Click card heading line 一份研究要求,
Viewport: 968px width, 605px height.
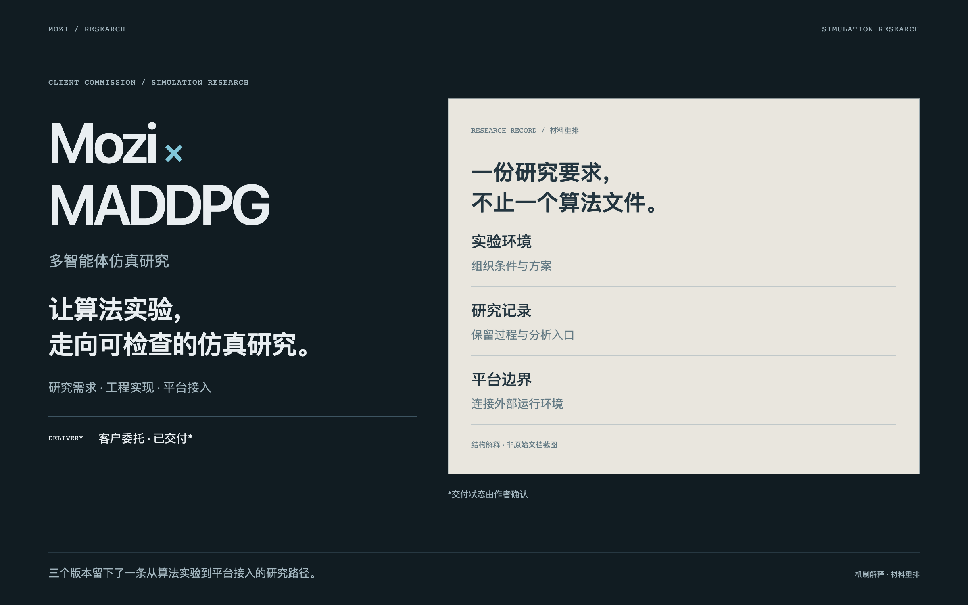tap(541, 173)
